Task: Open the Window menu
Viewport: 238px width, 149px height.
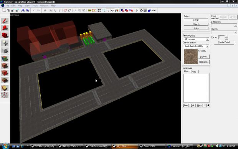Action: tap(44, 6)
